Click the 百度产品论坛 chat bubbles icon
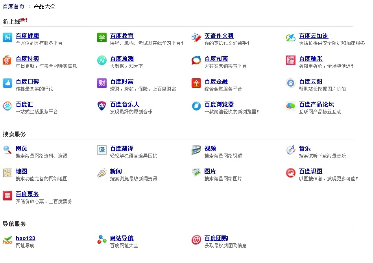 click(291, 106)
